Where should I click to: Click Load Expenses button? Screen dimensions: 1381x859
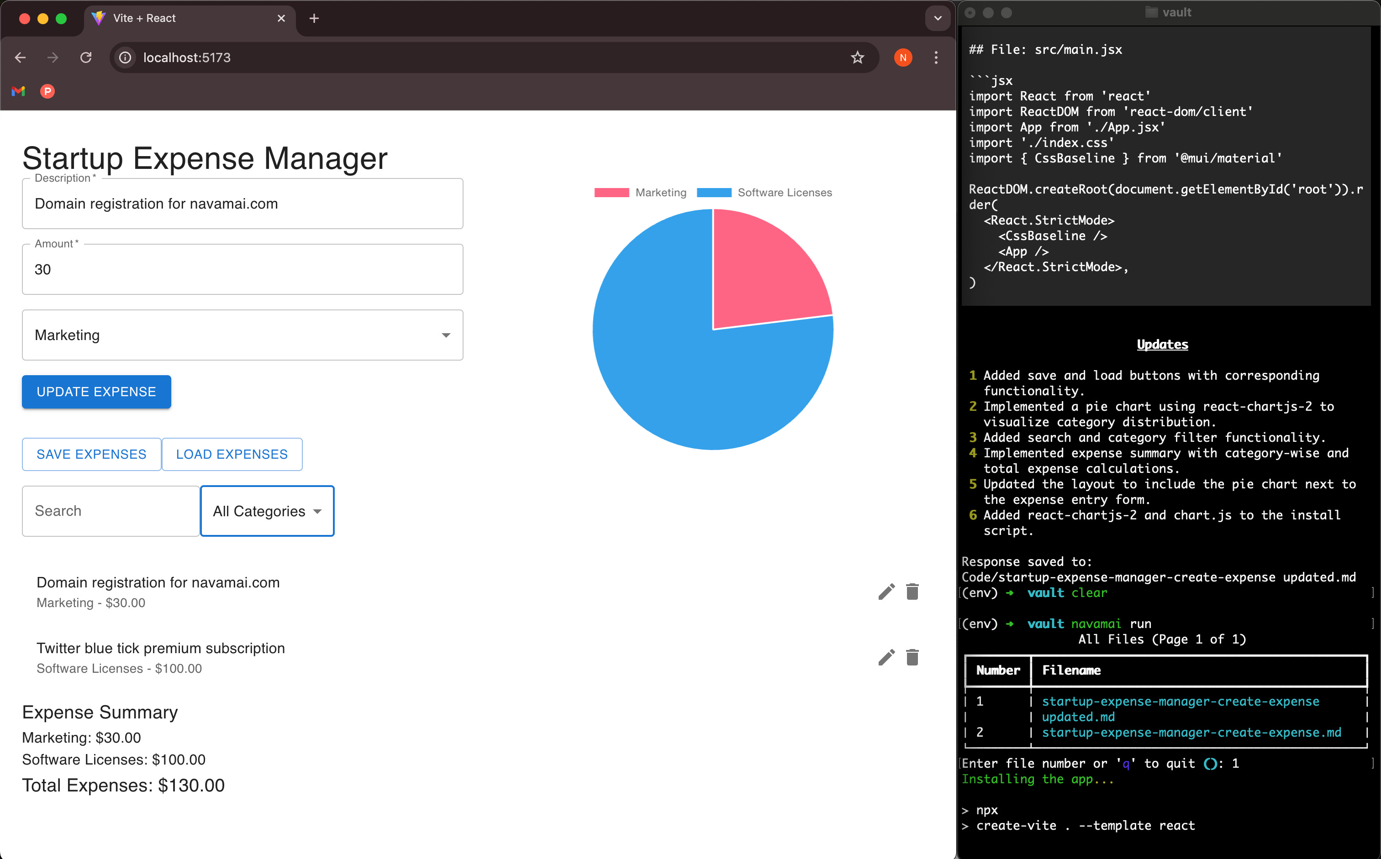(x=232, y=455)
